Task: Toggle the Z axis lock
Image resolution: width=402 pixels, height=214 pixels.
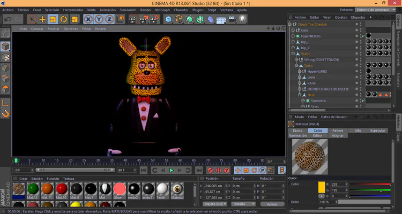Action: 109,19
